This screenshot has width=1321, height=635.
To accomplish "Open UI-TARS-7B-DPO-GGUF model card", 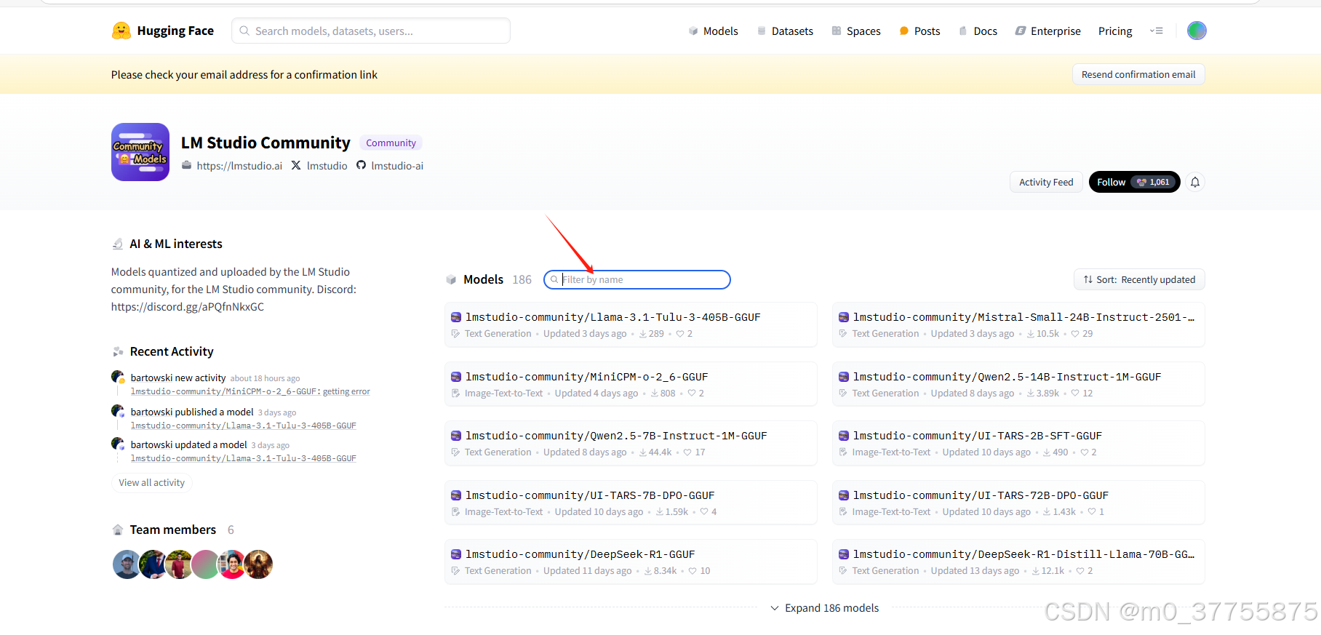I will 631,503.
